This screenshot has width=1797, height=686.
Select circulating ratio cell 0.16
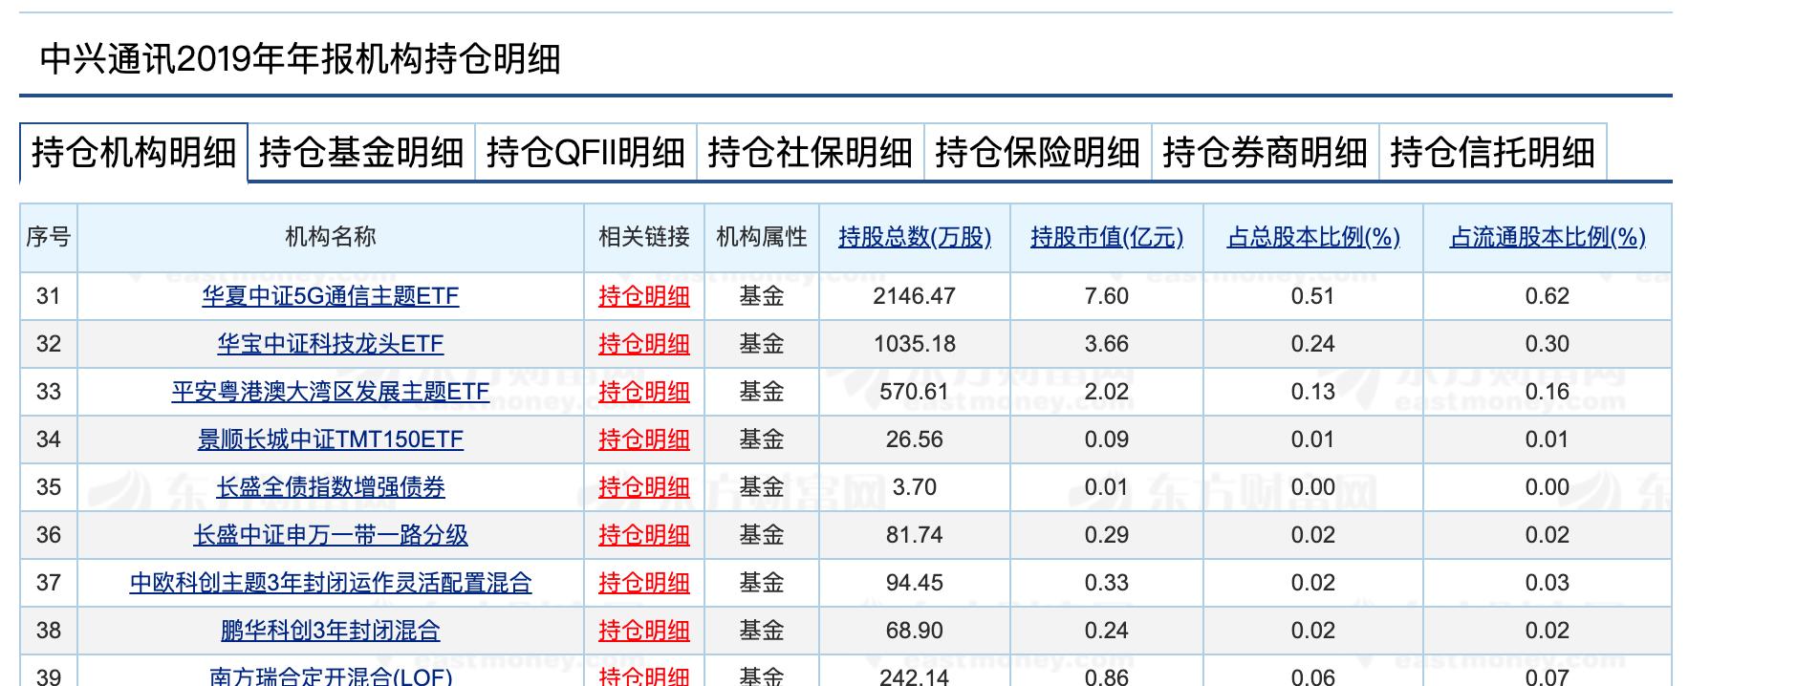pos(1548,392)
